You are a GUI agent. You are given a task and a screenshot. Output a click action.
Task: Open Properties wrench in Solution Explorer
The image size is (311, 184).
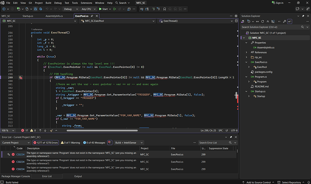point(284,22)
